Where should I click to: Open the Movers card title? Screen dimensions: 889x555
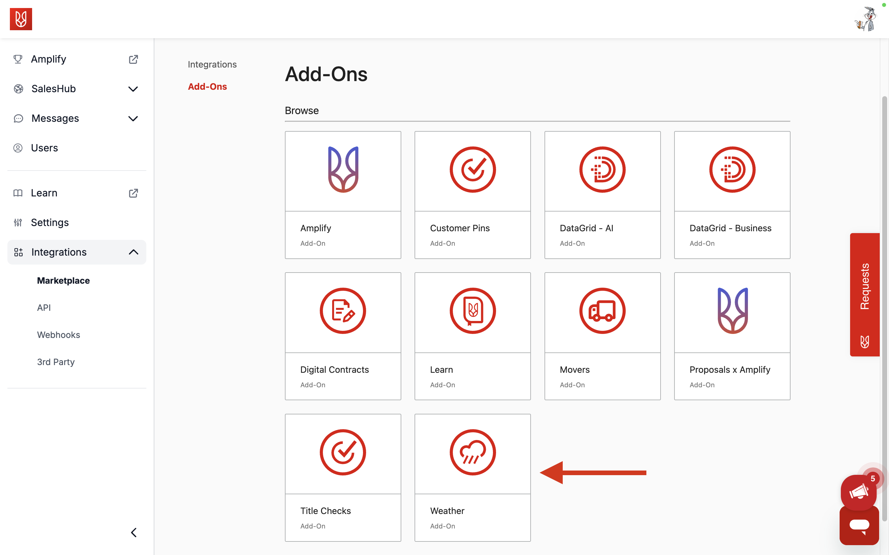pos(574,370)
